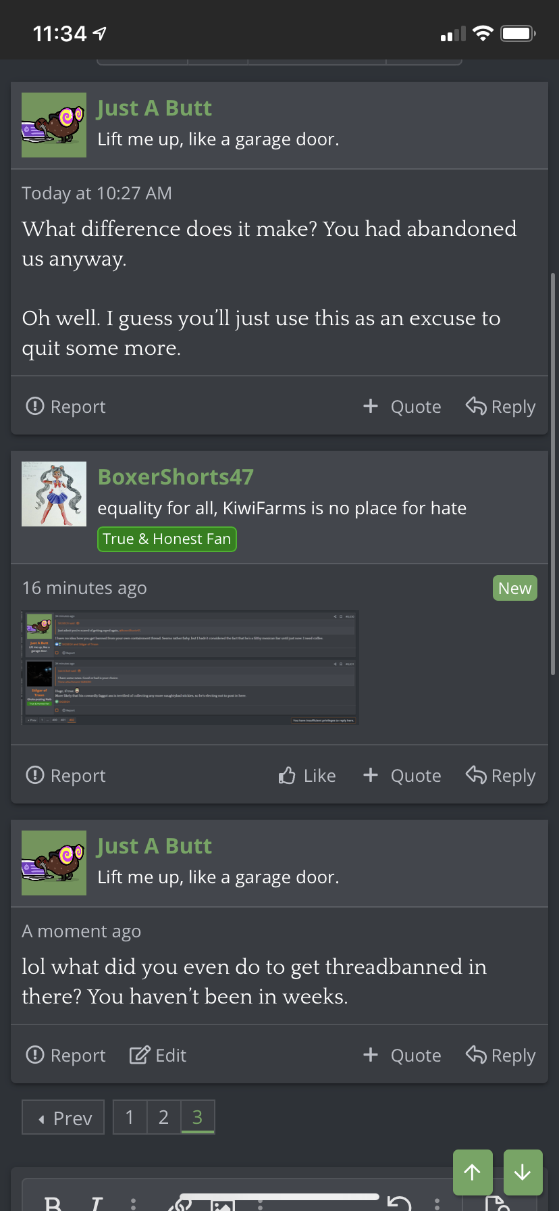Image resolution: width=559 pixels, height=1211 pixels.
Task: Reply to the first Just A Butt post
Action: 500,406
